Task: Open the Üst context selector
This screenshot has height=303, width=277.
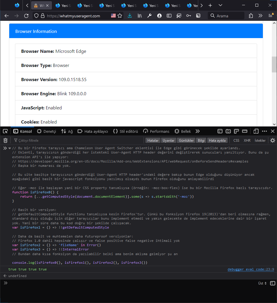Action: pyautogui.click(x=262, y=283)
